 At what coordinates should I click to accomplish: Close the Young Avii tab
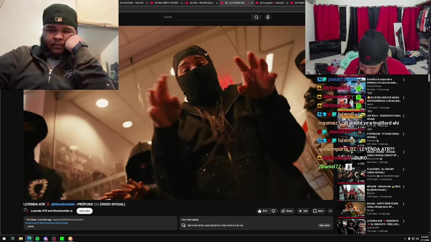tap(287, 3)
